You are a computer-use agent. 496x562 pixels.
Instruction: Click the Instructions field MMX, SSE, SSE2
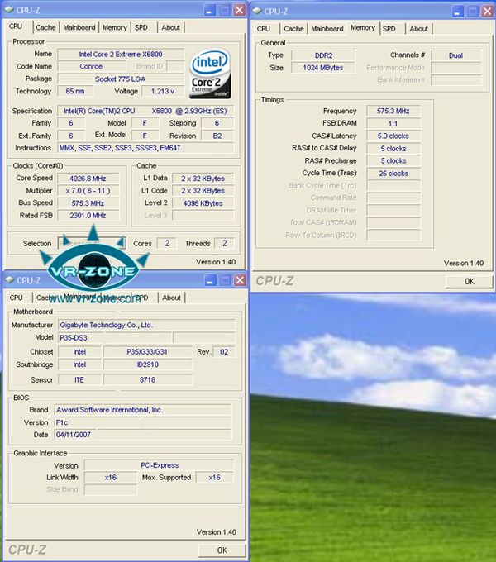[145, 148]
